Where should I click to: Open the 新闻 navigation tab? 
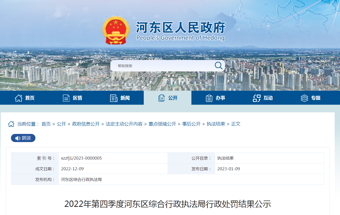[x=125, y=98]
